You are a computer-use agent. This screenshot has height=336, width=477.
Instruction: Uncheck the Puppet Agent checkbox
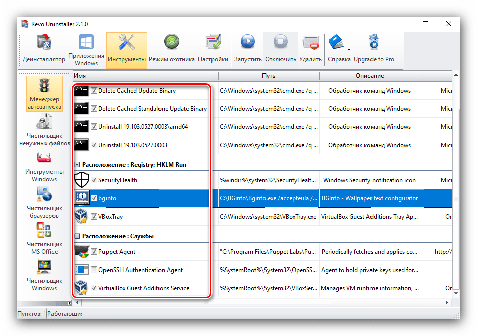94,252
